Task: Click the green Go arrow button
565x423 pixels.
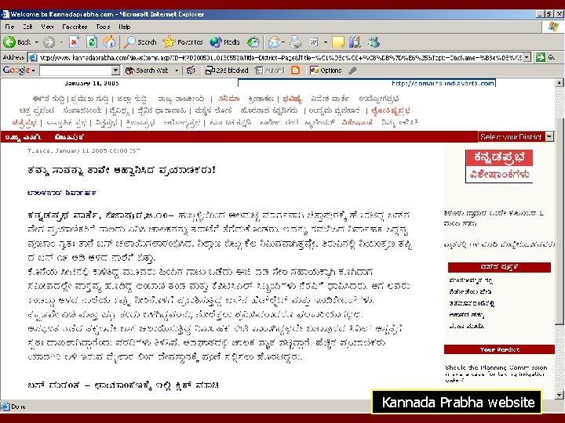Action: (x=541, y=57)
